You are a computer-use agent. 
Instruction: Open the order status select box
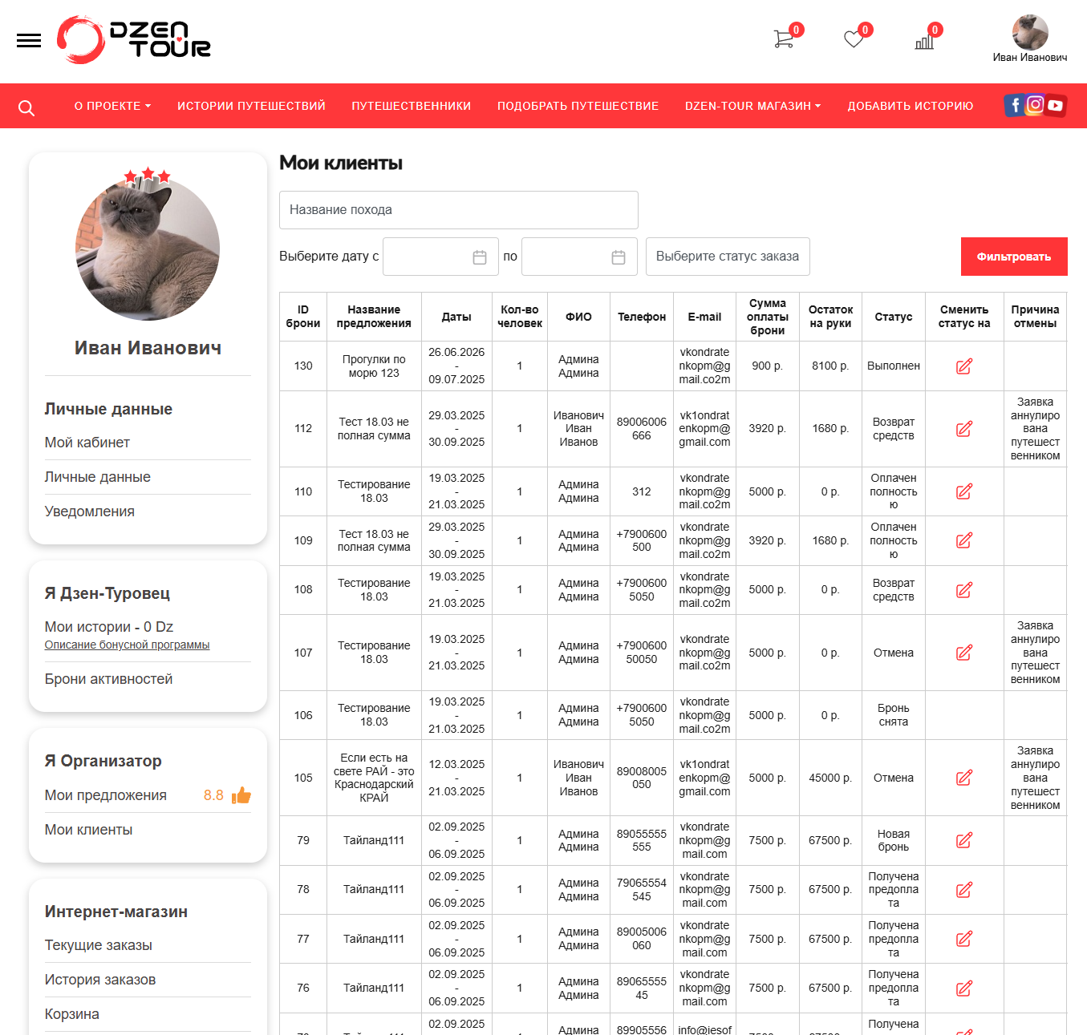(728, 257)
